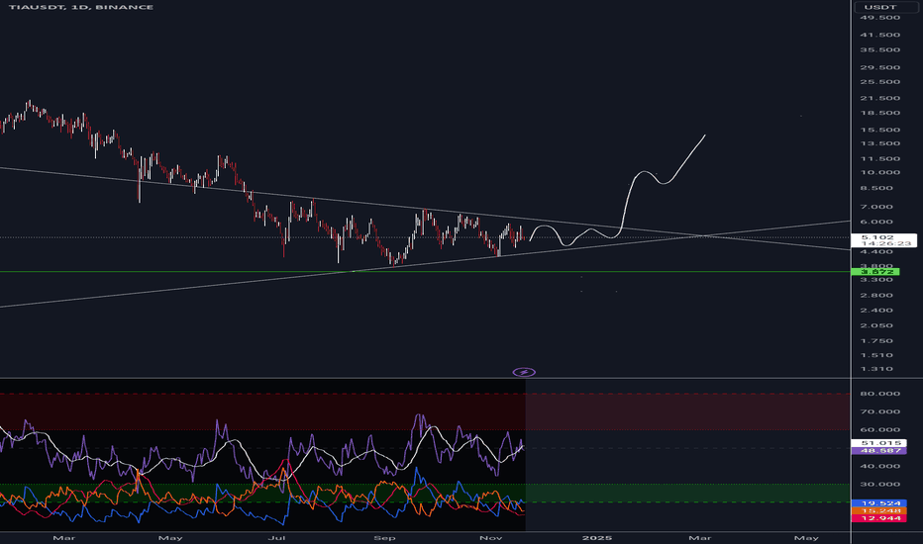Click the purple lightning bolt icon
Viewport: 923px width, 544px height.
point(524,372)
